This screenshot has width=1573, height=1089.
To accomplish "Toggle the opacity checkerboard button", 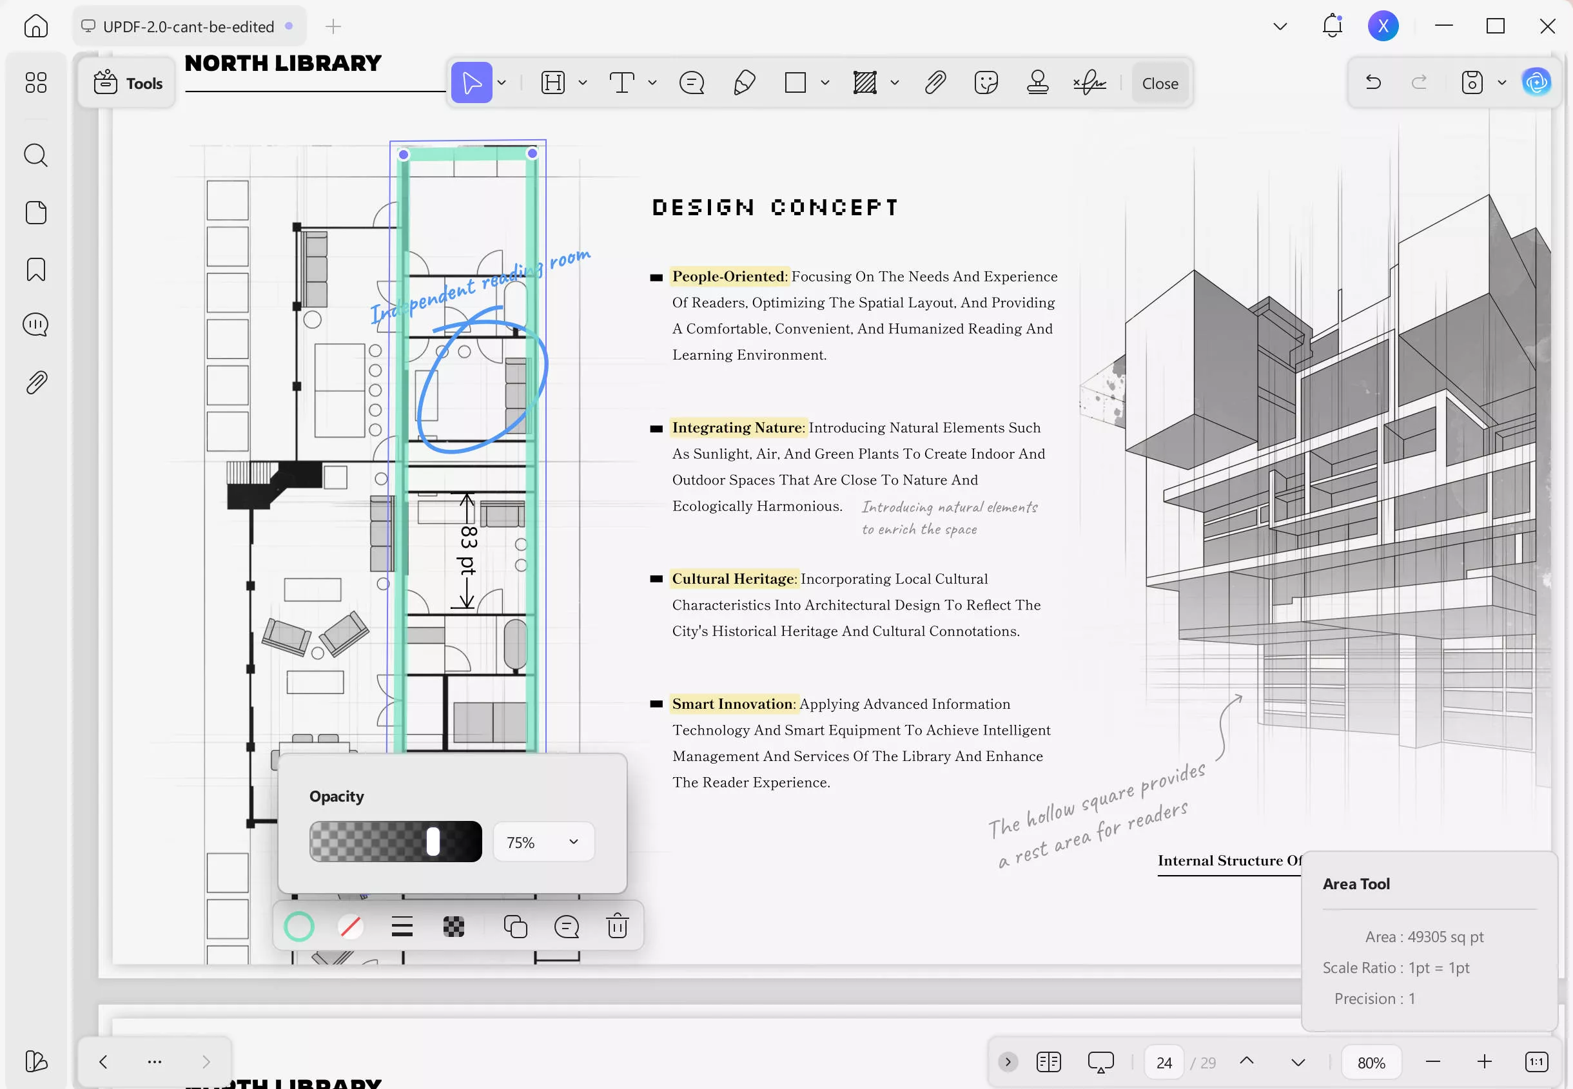I will point(454,927).
